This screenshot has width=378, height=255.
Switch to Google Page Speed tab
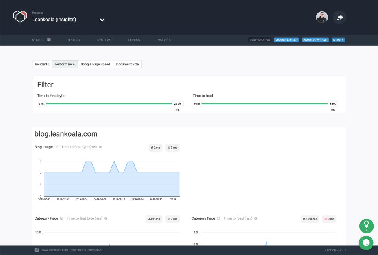click(x=95, y=64)
